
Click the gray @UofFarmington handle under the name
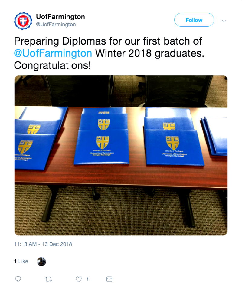[x=56, y=24]
